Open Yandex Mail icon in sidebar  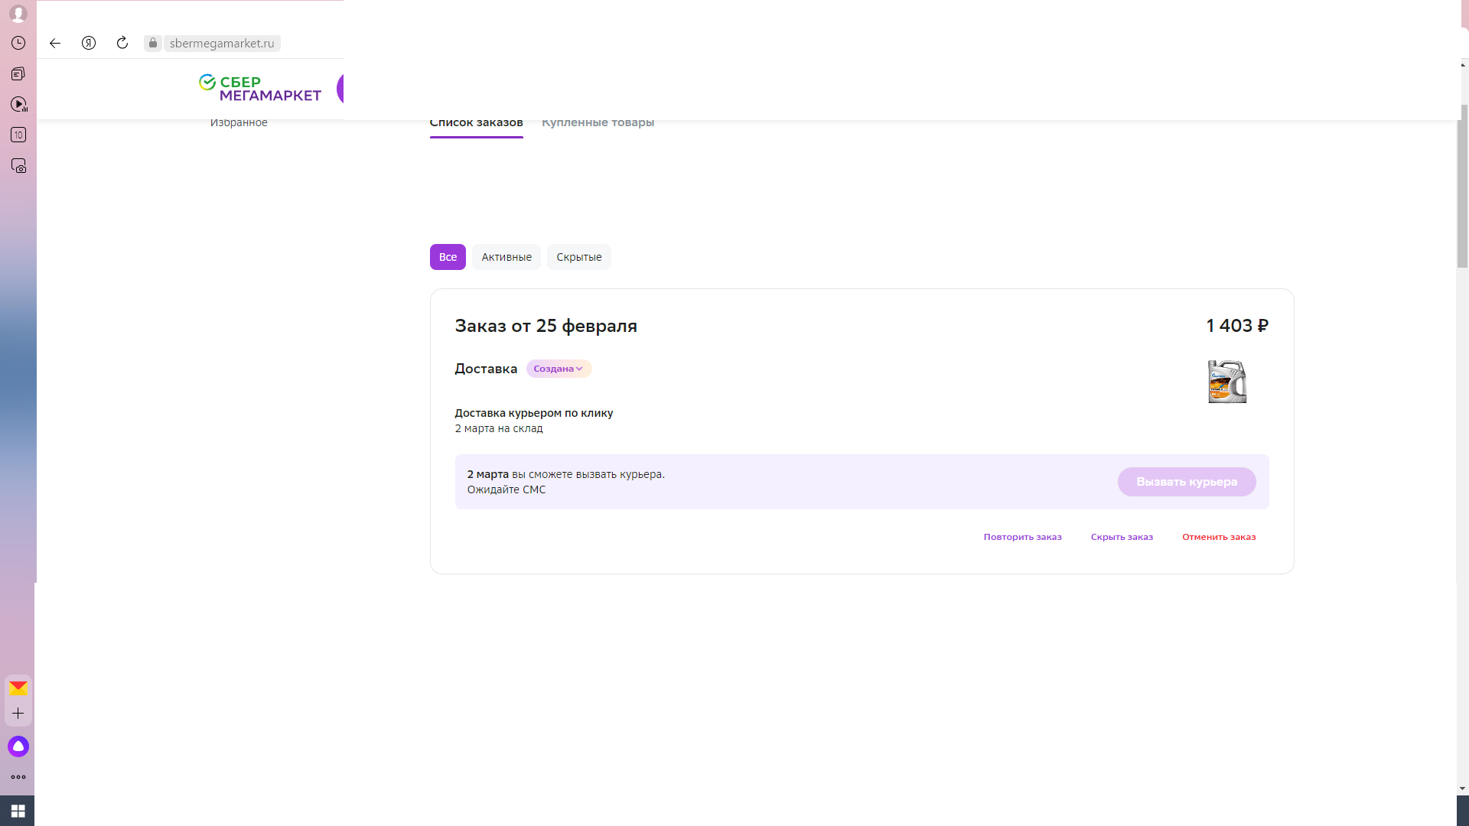18,688
